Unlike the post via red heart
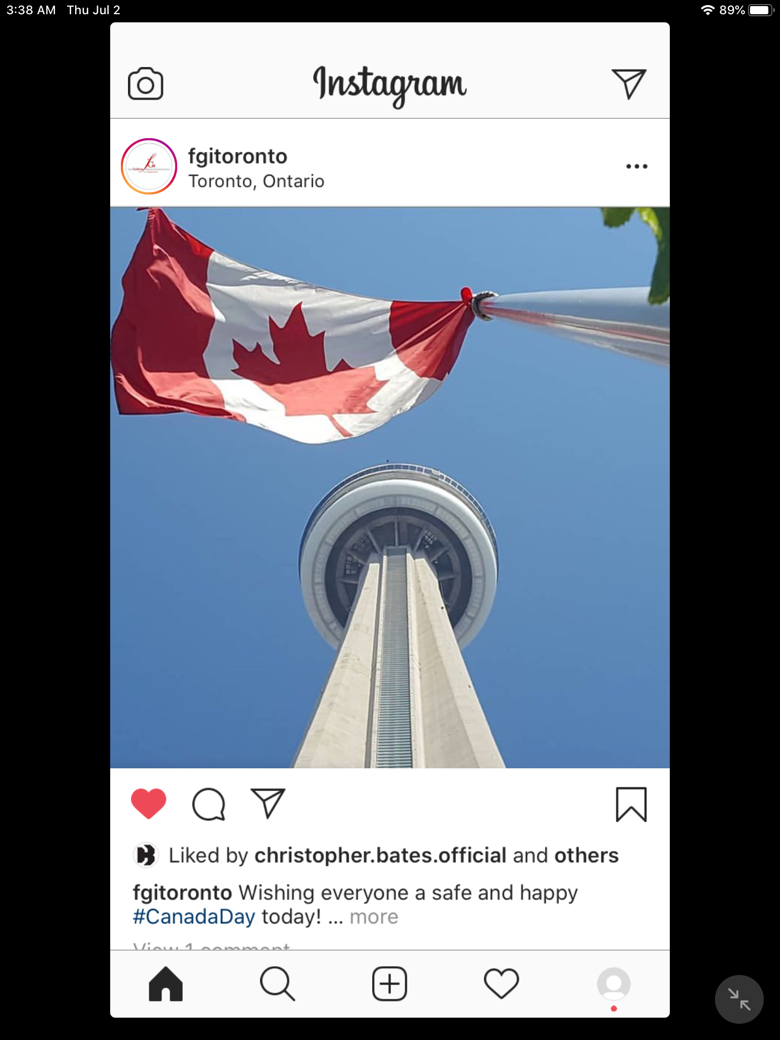This screenshot has width=780, height=1040. coord(148,804)
